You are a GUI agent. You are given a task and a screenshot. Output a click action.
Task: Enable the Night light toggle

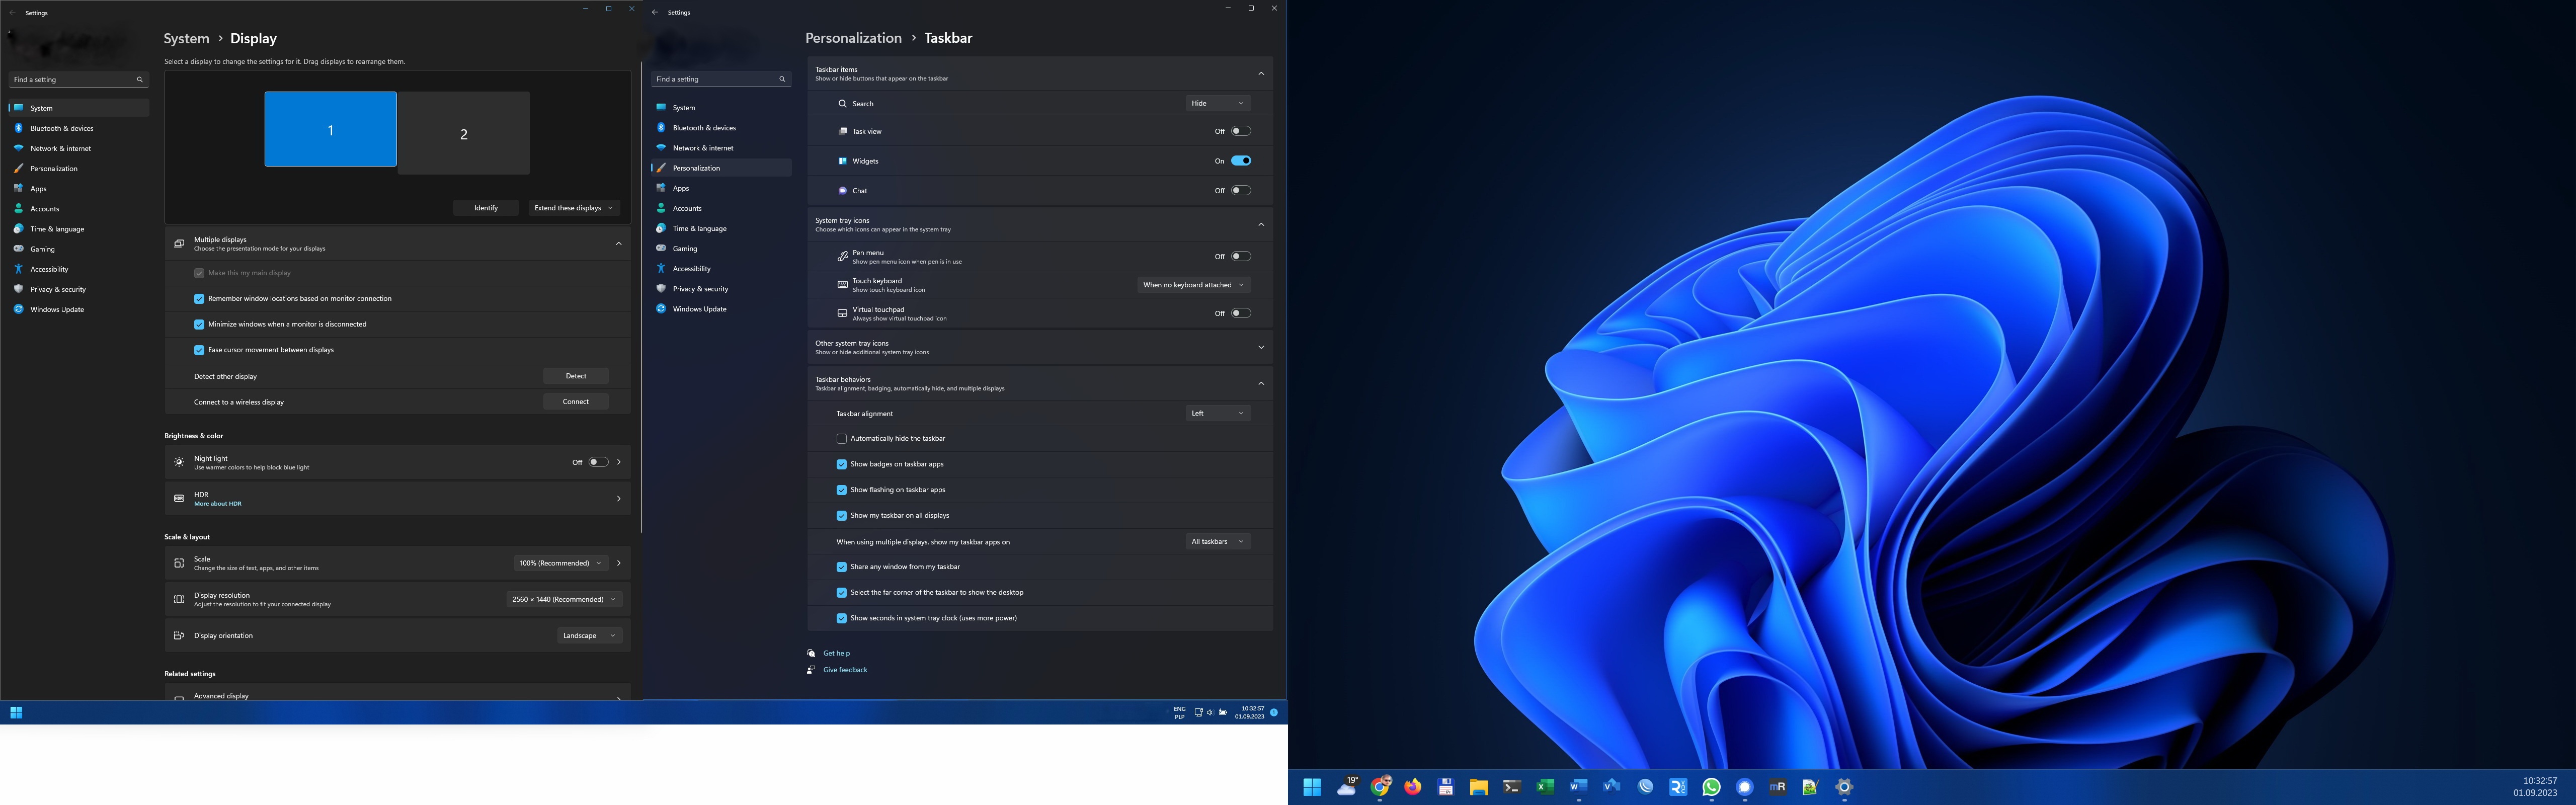(597, 462)
